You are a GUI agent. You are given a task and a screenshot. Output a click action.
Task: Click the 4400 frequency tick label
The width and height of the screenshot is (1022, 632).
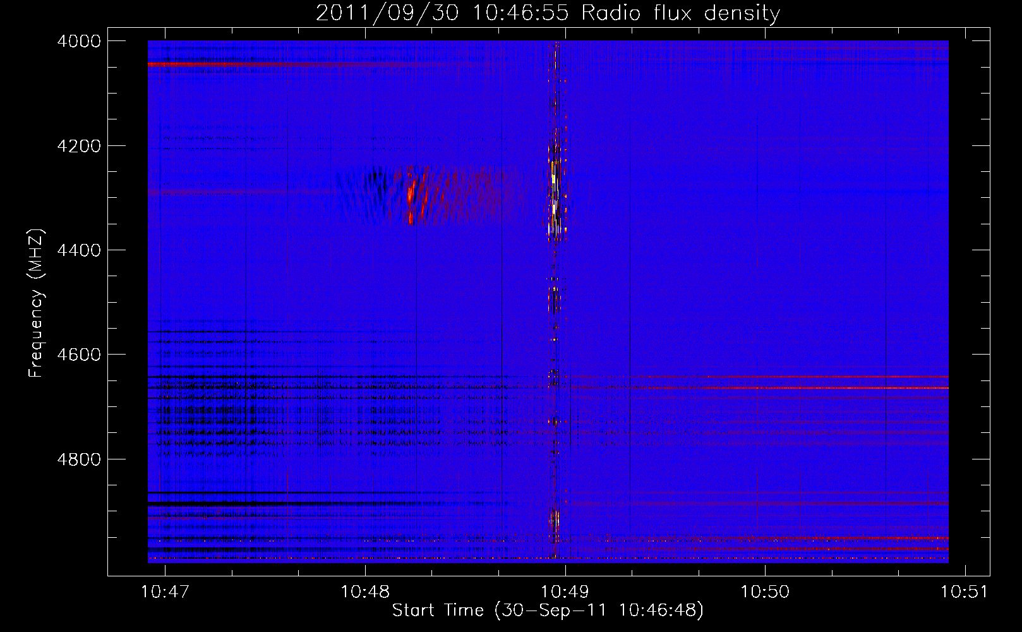click(x=79, y=250)
